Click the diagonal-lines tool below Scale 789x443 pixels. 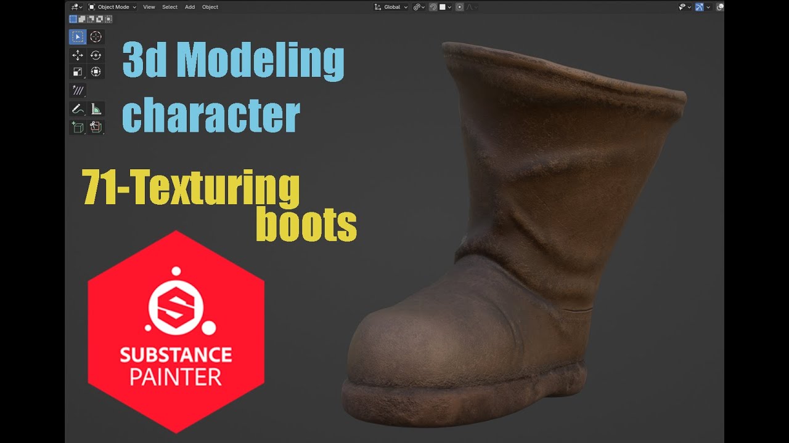pos(77,90)
